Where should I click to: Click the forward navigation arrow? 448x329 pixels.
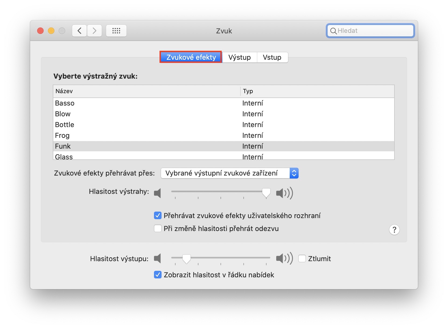(94, 31)
